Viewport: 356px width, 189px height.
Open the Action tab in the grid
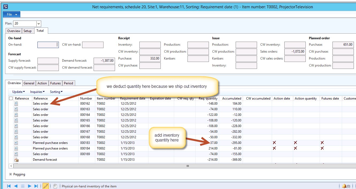point(42,83)
